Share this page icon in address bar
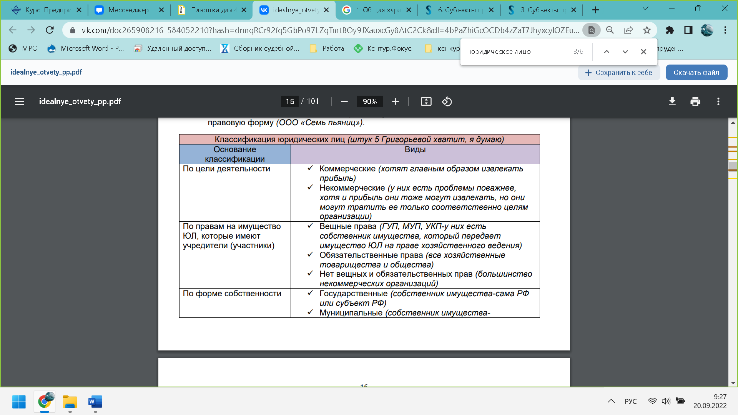738x415 pixels. 628,30
